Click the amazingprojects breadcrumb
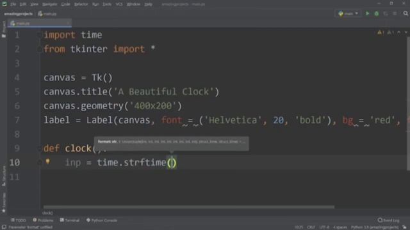Viewport: 410px width, 230px height. (19, 13)
